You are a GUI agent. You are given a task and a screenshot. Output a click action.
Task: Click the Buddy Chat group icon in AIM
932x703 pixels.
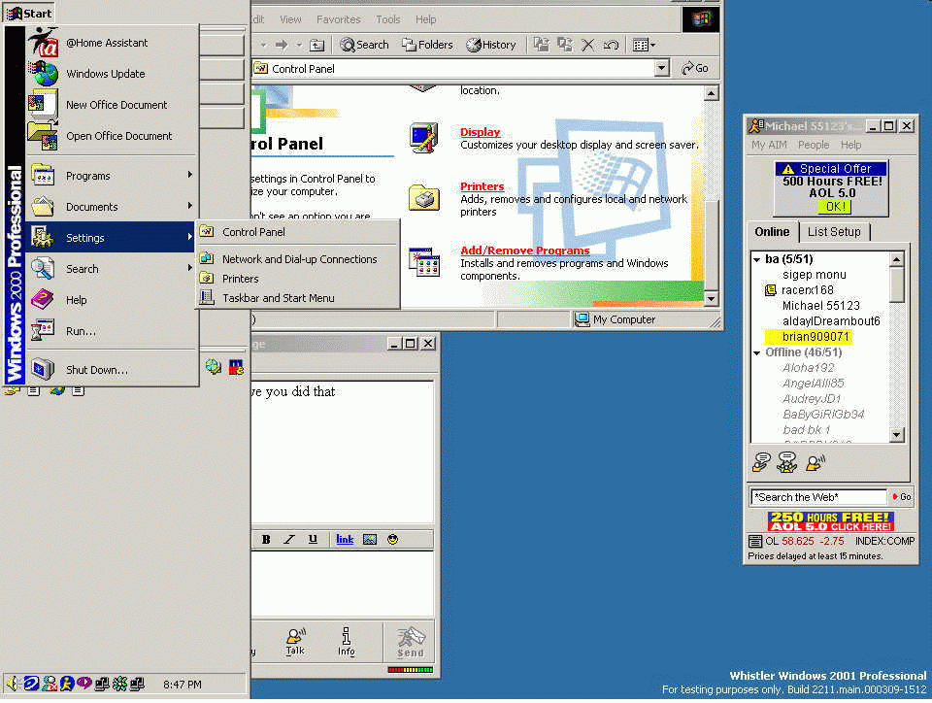787,462
